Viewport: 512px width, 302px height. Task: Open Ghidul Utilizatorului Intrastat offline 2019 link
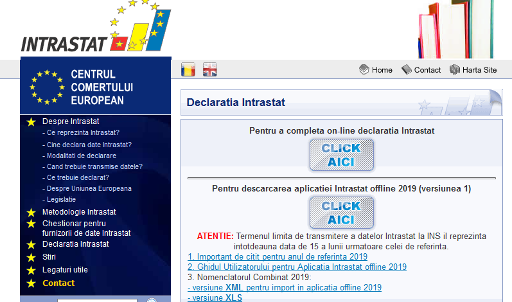pos(297,267)
